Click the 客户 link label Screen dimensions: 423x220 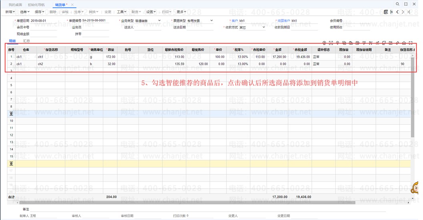(235, 20)
